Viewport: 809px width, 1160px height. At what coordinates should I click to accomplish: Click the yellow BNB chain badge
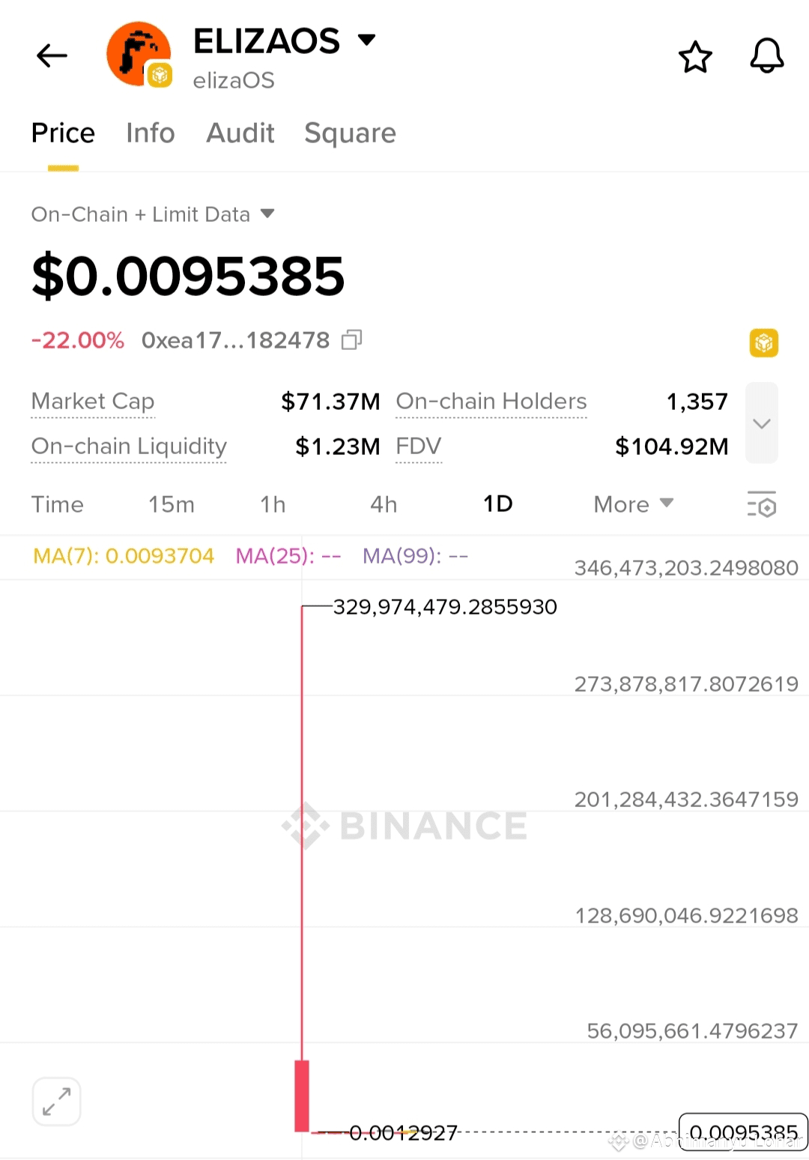click(763, 343)
